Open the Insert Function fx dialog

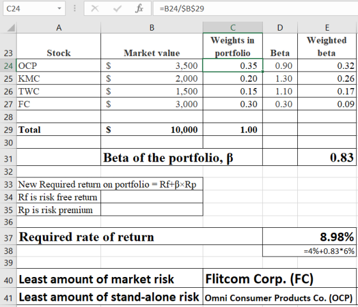pyautogui.click(x=139, y=9)
